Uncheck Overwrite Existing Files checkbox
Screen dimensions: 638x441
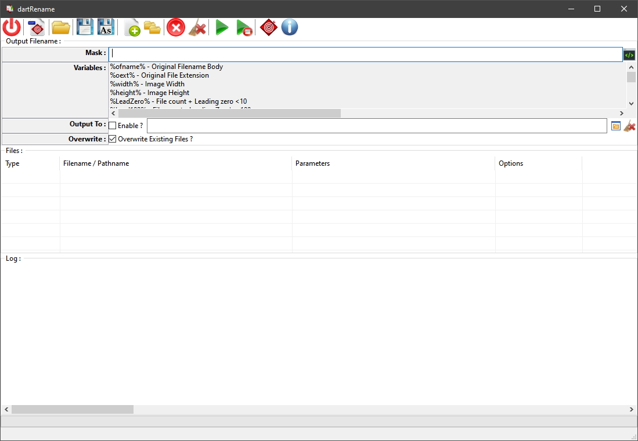point(113,139)
